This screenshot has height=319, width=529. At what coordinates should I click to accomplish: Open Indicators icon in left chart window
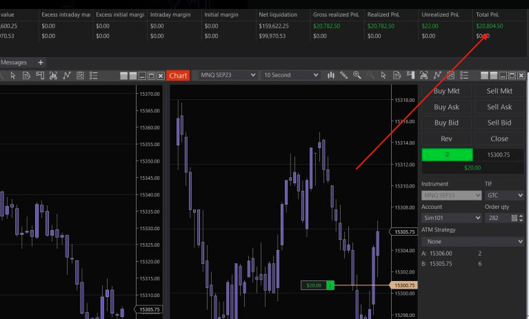pyautogui.click(x=67, y=76)
